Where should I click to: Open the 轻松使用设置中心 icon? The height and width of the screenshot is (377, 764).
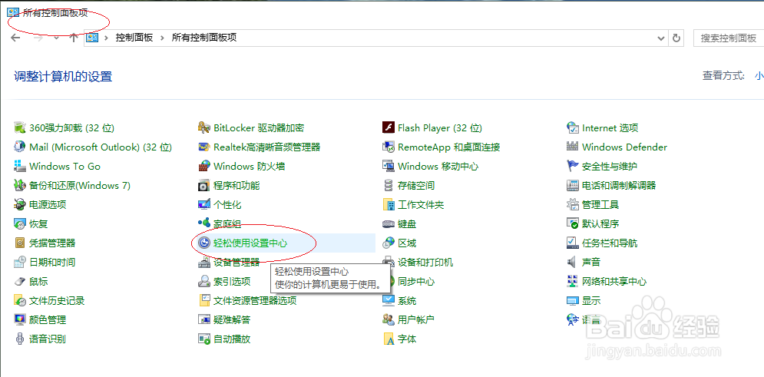[x=204, y=243]
